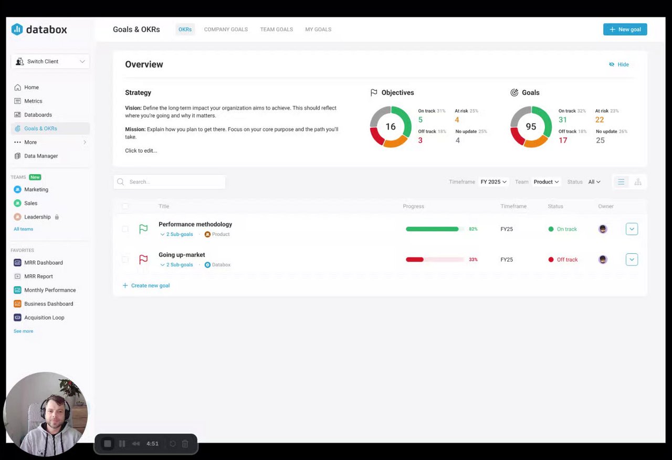Hide the Overview panel
This screenshot has width=672, height=460.
(619, 65)
